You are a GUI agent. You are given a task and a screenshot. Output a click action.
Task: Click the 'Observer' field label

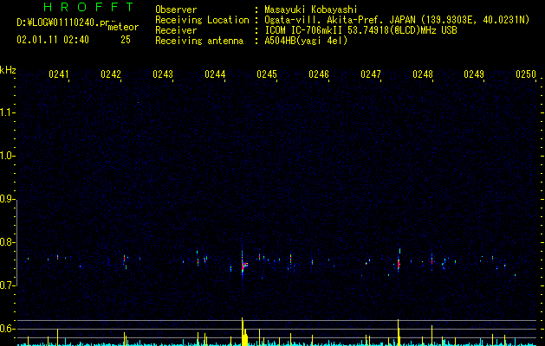pyautogui.click(x=176, y=10)
